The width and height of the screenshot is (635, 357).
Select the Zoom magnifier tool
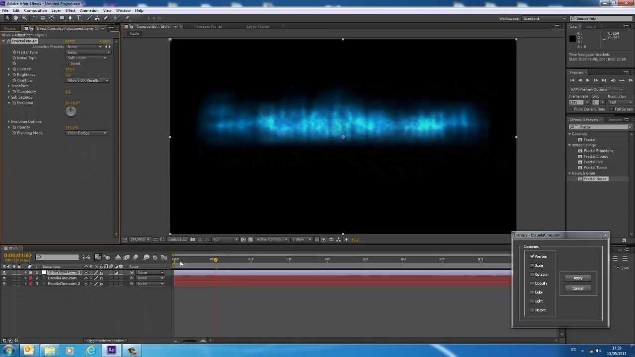click(x=24, y=18)
